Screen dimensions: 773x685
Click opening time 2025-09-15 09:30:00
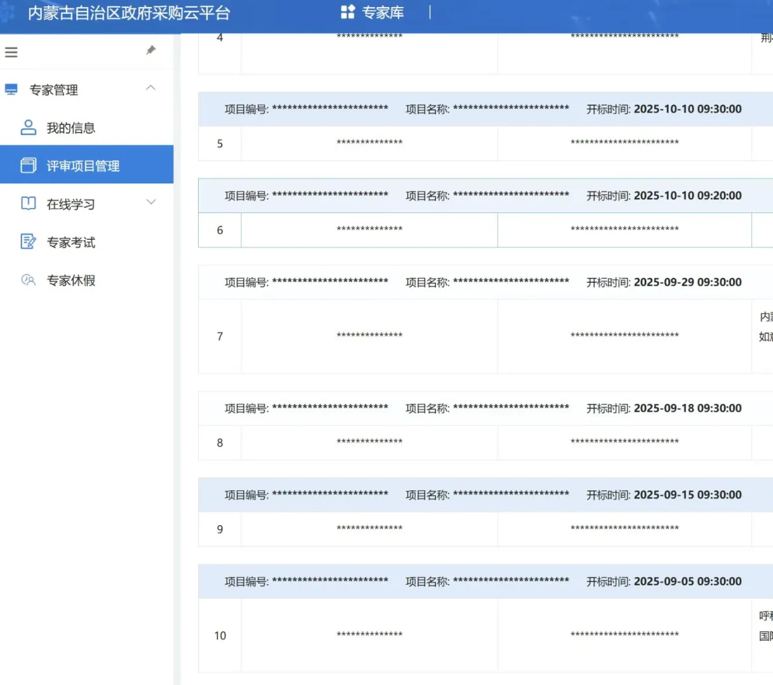(688, 495)
